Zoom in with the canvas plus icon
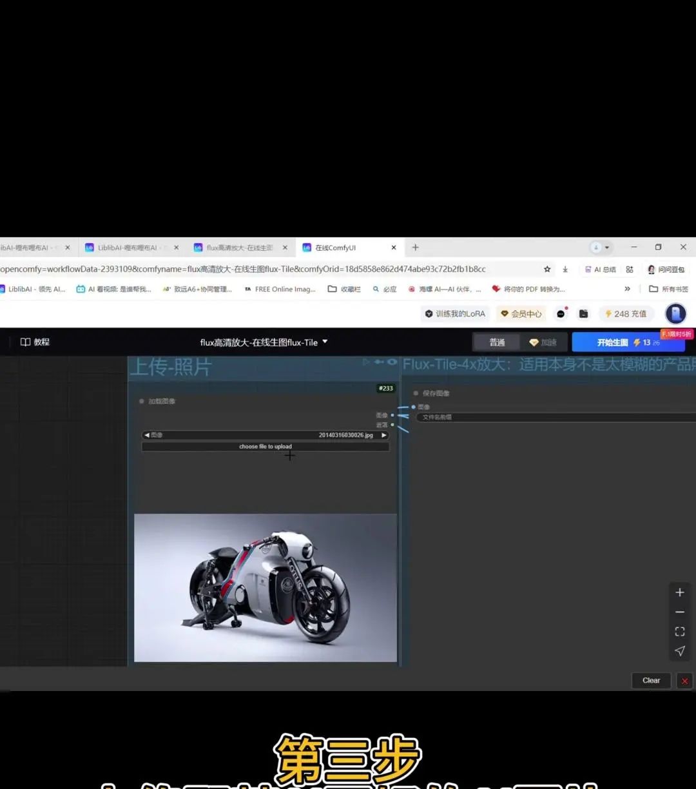 point(679,592)
